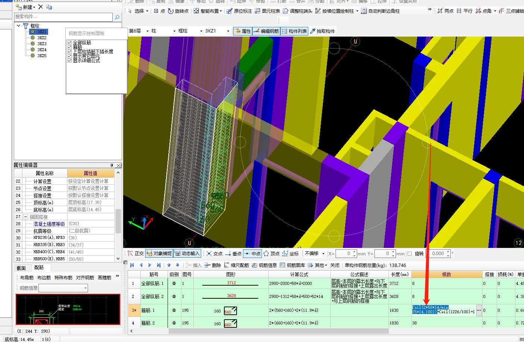Open the 图元柱表 column table

tap(267, 11)
